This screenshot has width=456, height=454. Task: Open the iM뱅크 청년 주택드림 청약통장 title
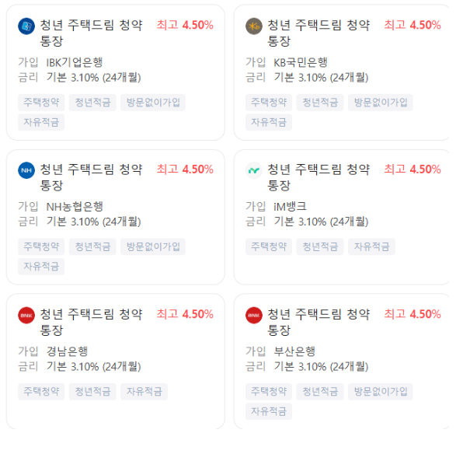319,177
